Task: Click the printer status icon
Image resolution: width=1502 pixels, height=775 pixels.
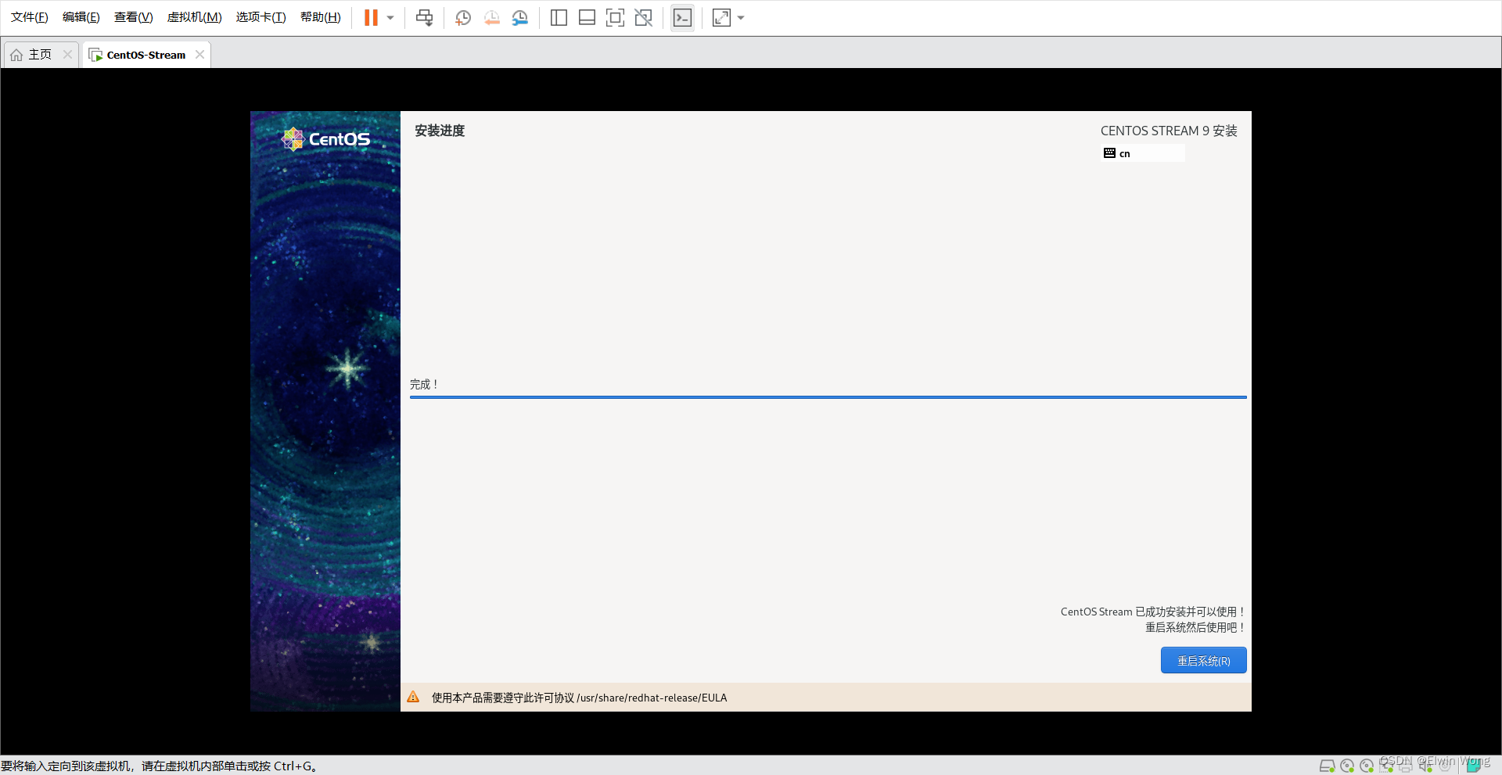Action: coord(1406,766)
